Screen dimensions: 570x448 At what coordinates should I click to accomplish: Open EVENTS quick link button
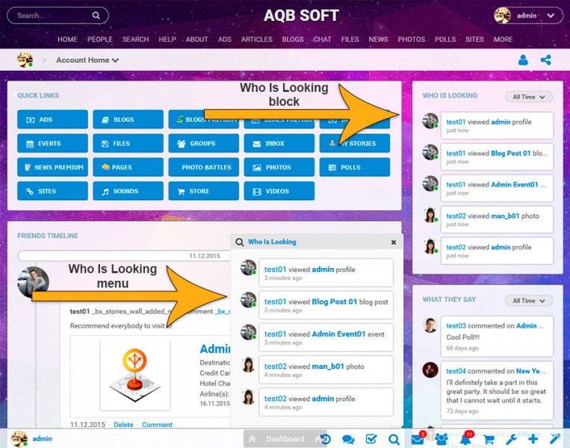(x=52, y=143)
